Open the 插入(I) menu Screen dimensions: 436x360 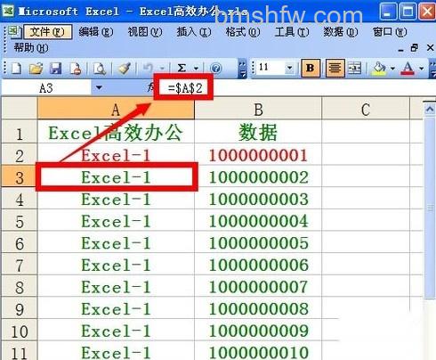[194, 31]
